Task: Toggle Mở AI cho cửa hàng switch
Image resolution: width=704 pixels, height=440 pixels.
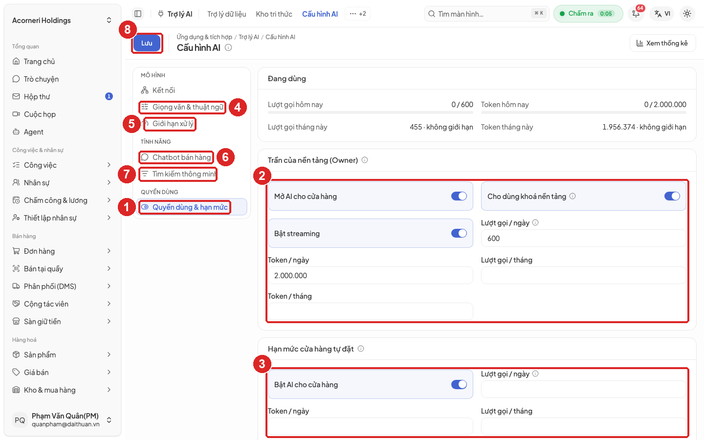Action: [x=459, y=196]
